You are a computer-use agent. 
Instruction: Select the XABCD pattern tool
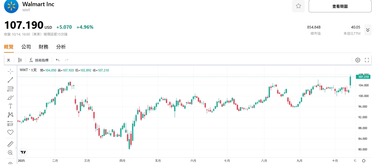(x=10, y=115)
